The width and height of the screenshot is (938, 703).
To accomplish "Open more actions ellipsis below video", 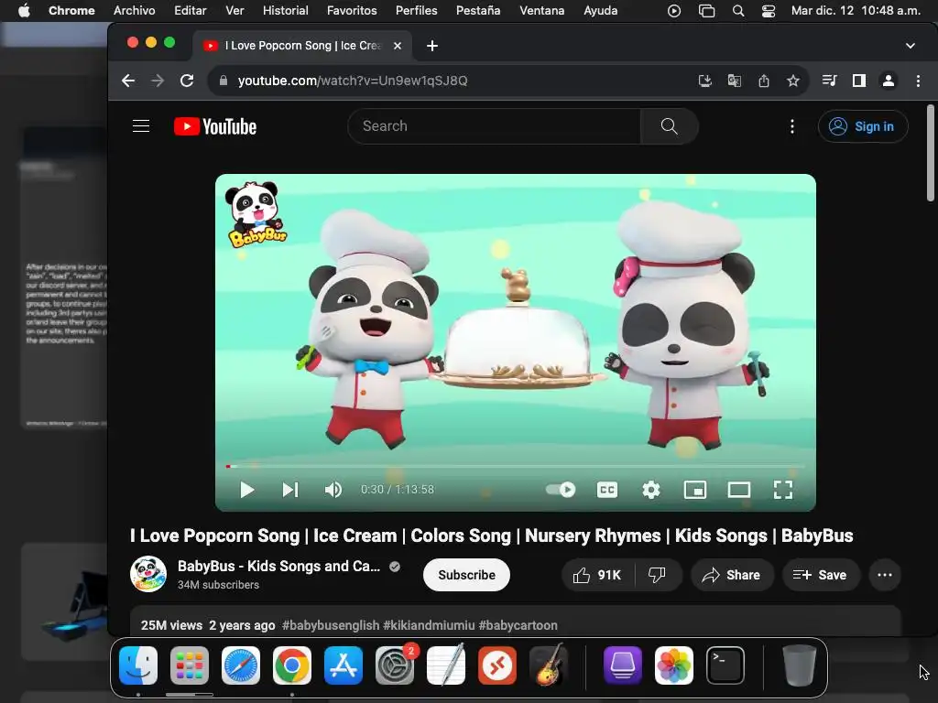I will 885,575.
